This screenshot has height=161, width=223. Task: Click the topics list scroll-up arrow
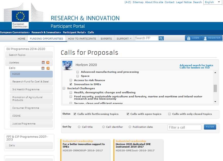tap(215, 73)
